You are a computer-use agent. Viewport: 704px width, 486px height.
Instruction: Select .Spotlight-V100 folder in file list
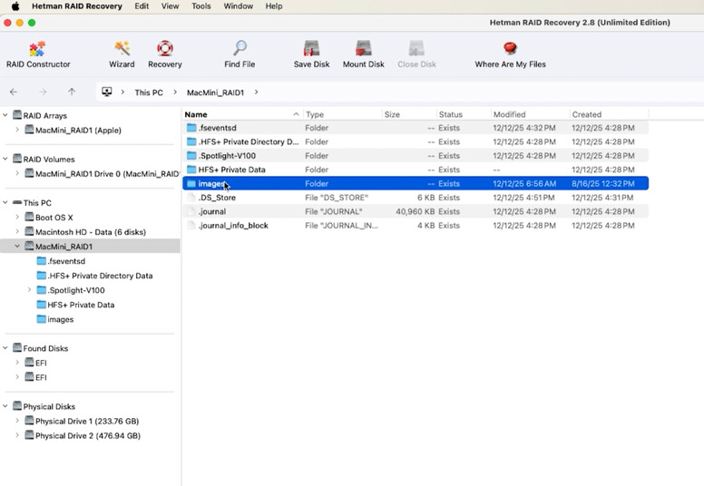(416, 156)
